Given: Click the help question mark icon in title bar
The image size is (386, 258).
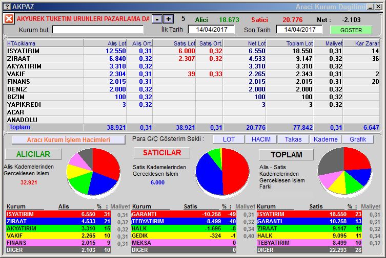Looking at the screenshot, I should pyautogui.click(x=8, y=7).
